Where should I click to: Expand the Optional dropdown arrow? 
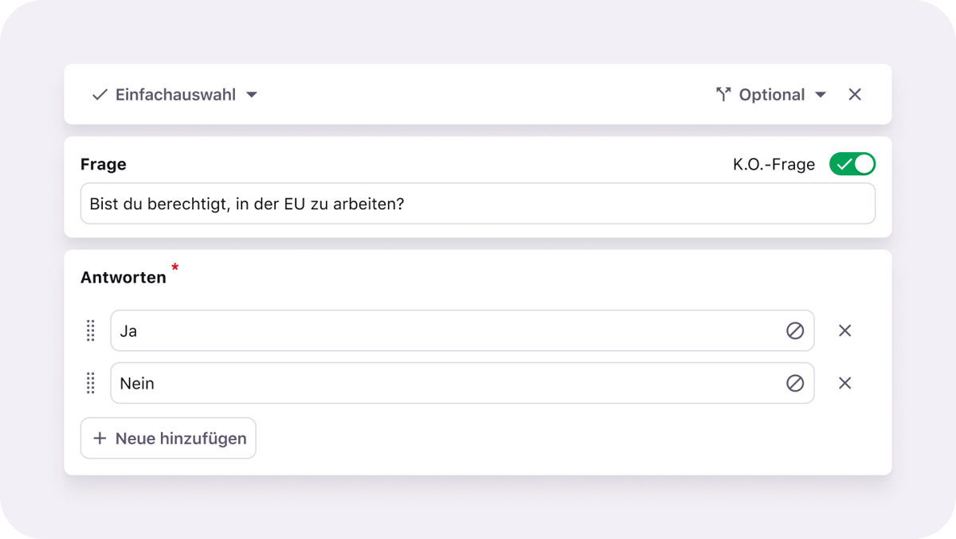pyautogui.click(x=821, y=95)
